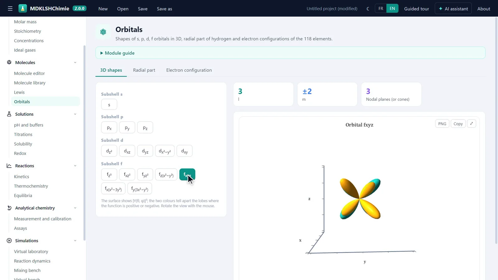Collapse the Molecules section chevron
498x280 pixels.
pos(75,63)
